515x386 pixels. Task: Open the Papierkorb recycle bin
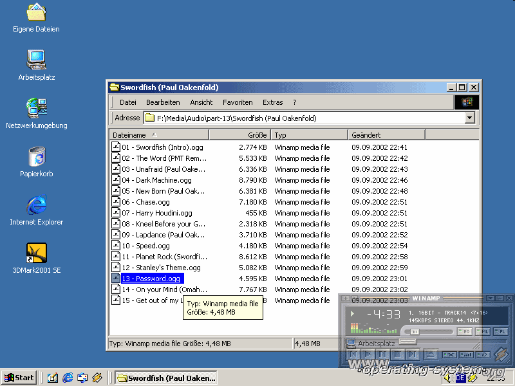click(x=36, y=162)
